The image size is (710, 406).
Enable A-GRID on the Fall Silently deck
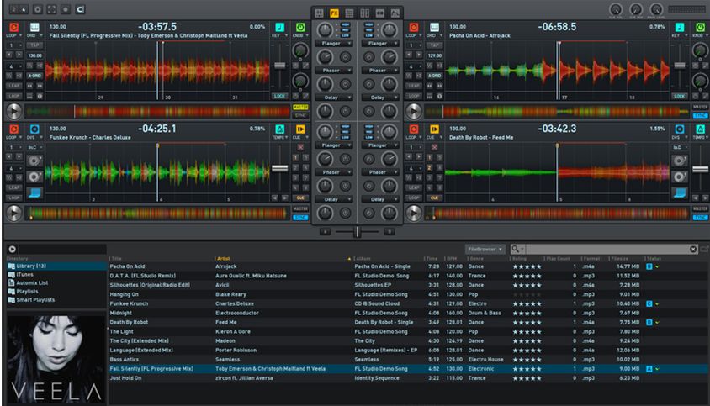[x=34, y=75]
